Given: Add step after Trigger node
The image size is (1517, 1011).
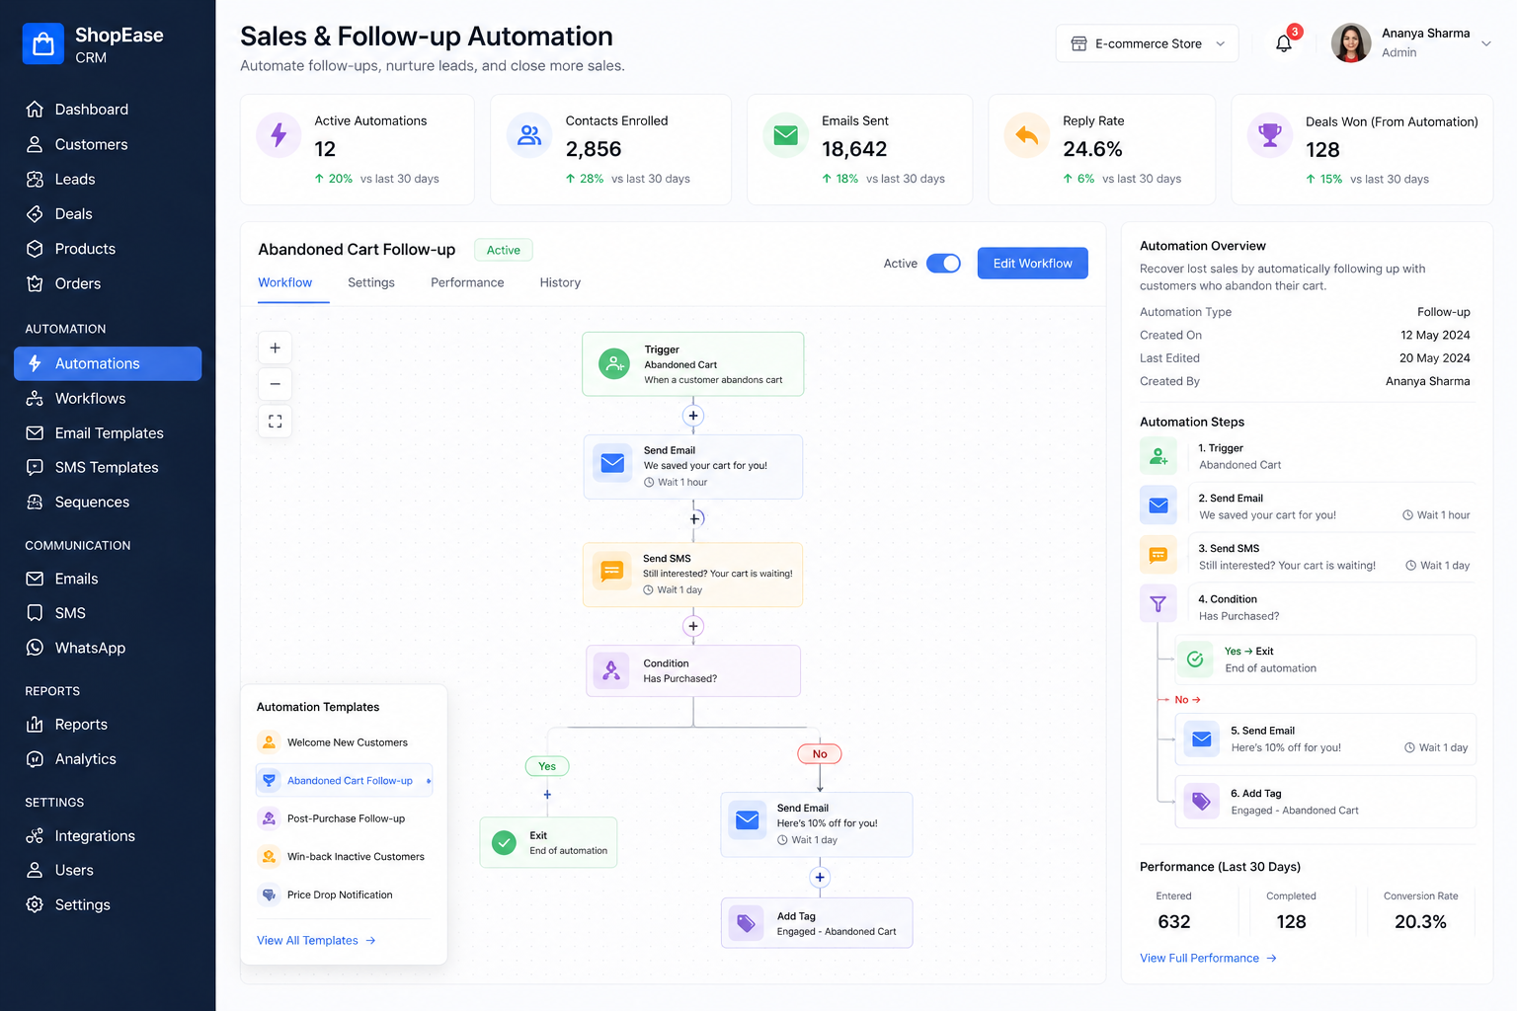Looking at the screenshot, I should 693,416.
